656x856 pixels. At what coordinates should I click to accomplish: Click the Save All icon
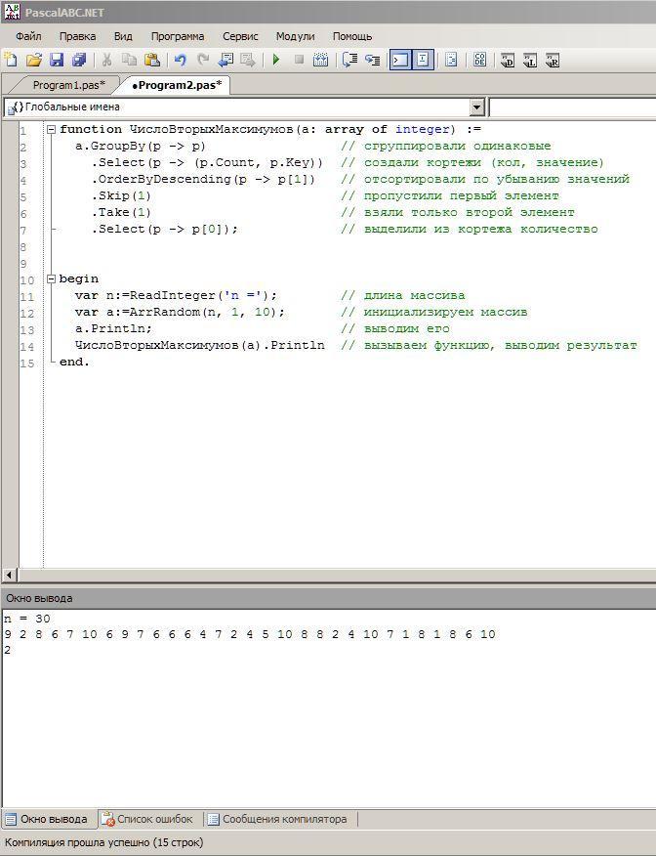pos(80,60)
